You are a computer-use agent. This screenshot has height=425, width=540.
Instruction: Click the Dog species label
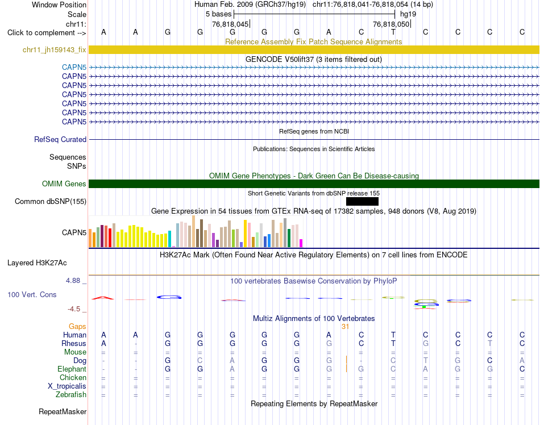pyautogui.click(x=80, y=361)
